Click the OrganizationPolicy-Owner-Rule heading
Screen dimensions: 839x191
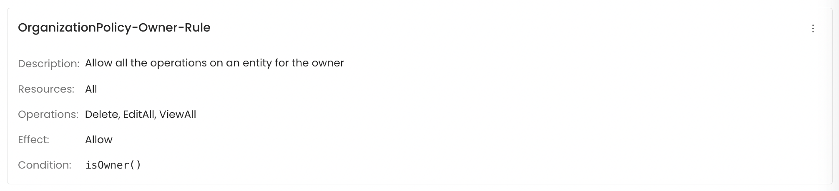tap(114, 28)
